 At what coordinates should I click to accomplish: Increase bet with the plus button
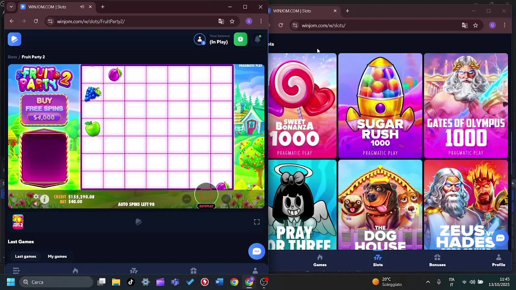coord(227,198)
